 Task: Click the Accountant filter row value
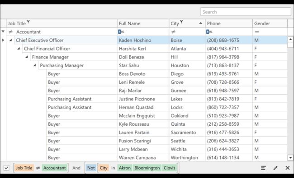[28, 32]
